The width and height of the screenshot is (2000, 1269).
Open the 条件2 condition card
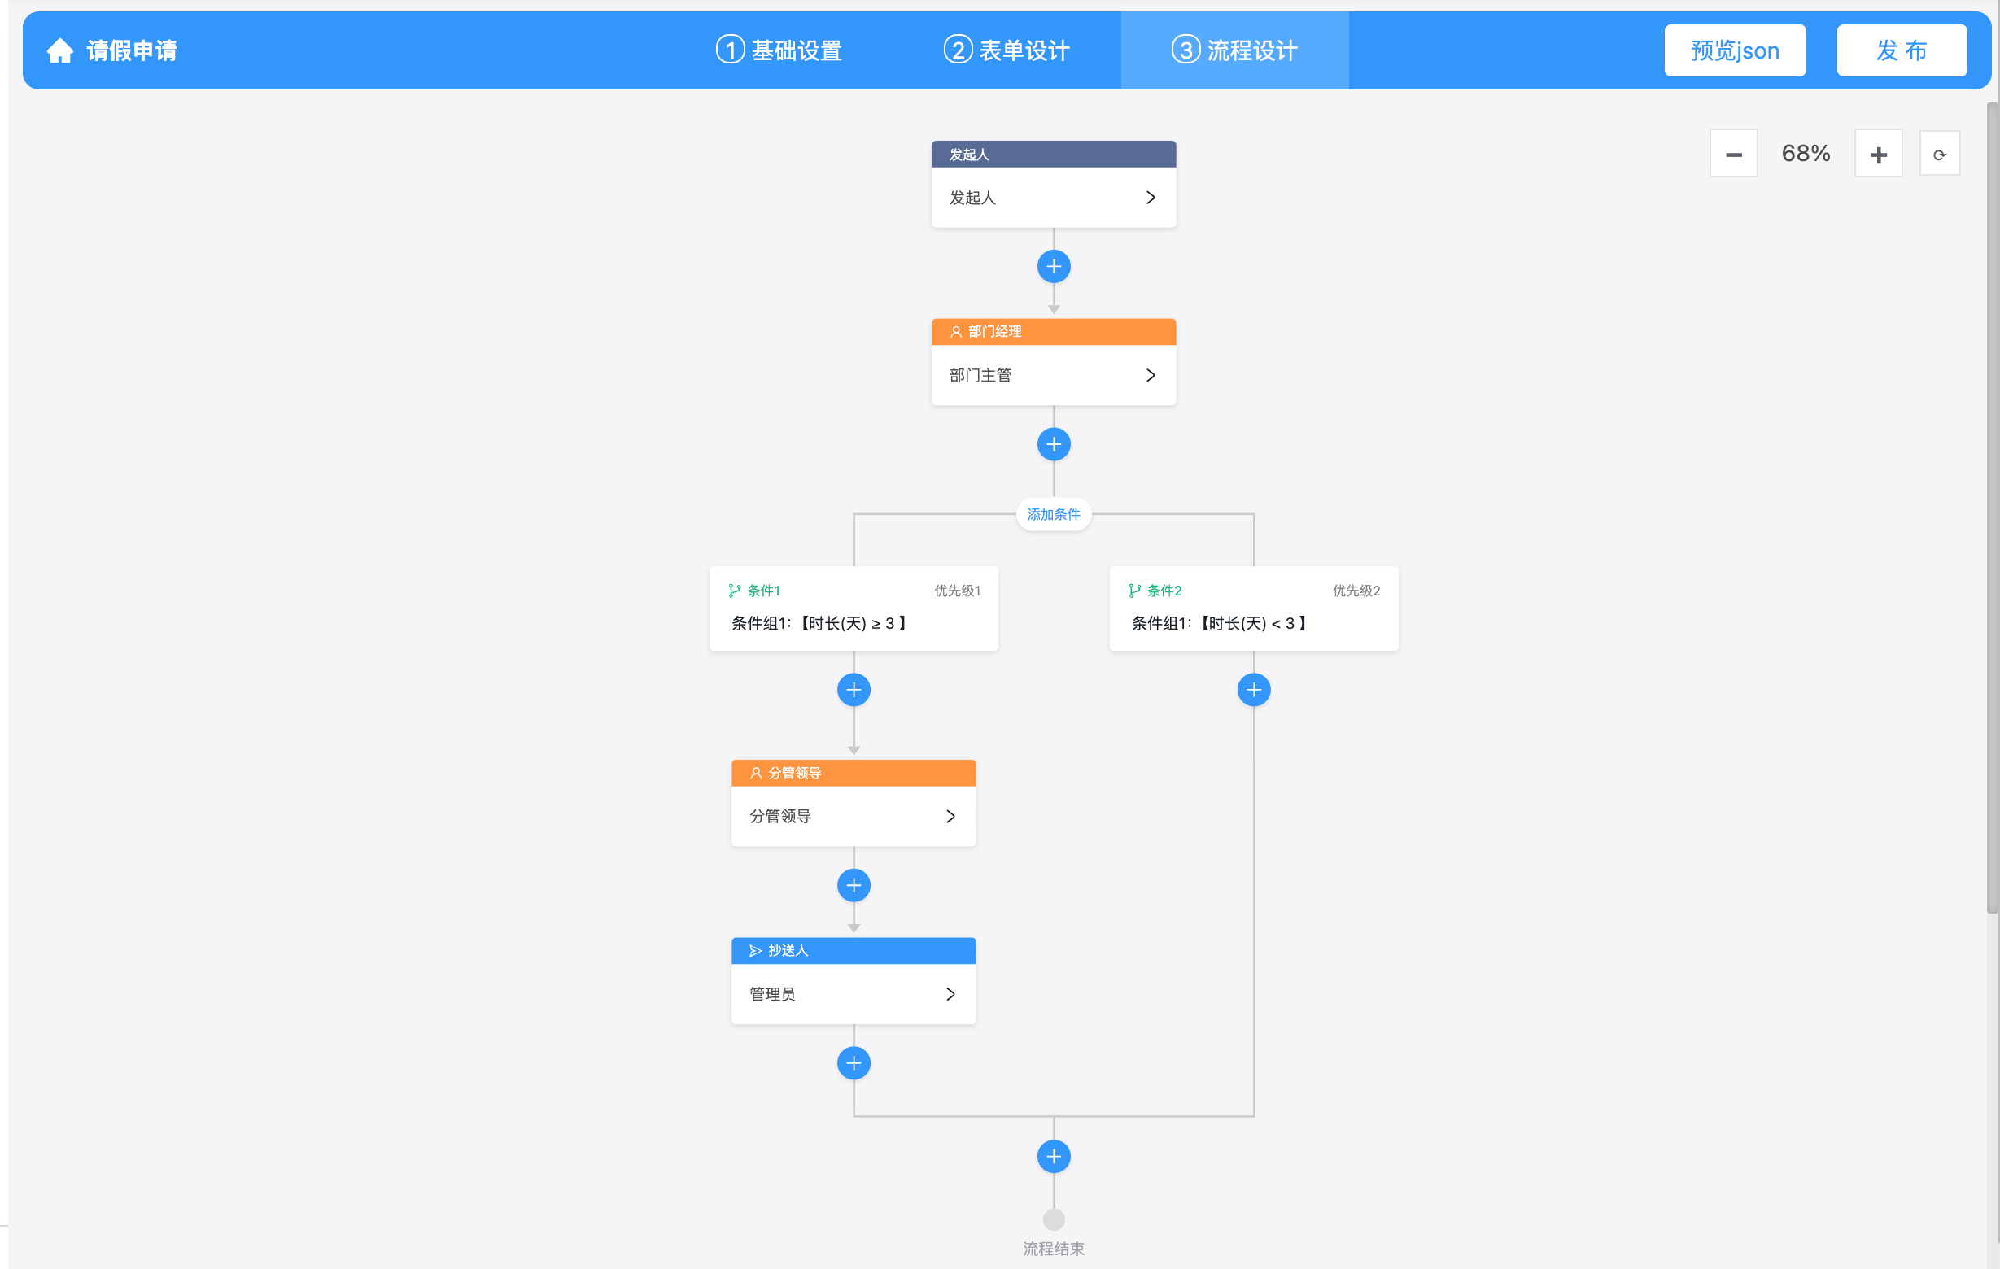1253,608
